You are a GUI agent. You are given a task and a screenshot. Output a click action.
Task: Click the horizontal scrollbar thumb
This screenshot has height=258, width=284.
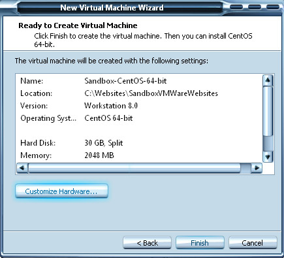click(x=134, y=168)
